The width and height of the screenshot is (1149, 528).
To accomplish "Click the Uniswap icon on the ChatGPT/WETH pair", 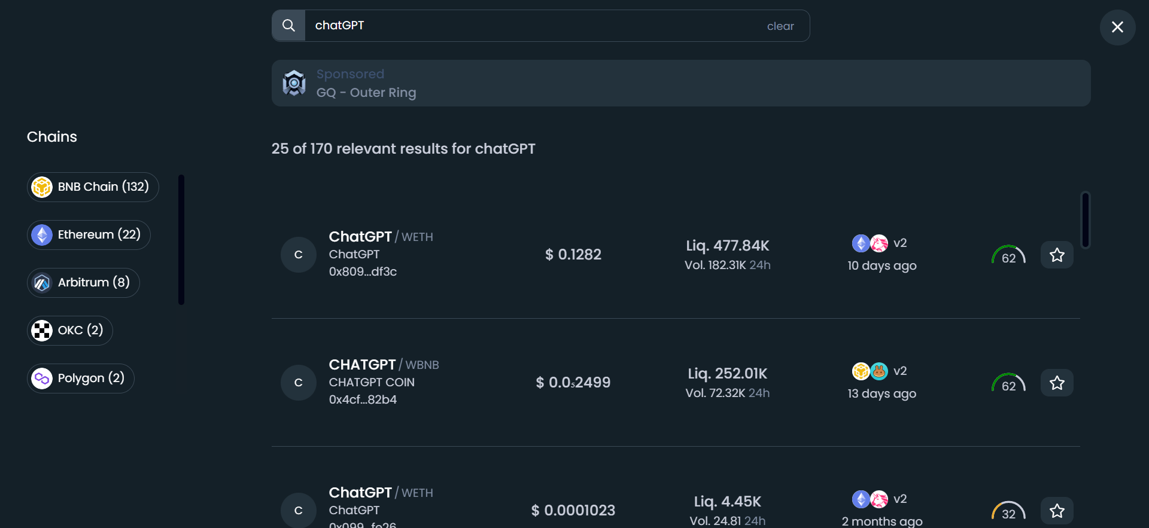I will 879,243.
